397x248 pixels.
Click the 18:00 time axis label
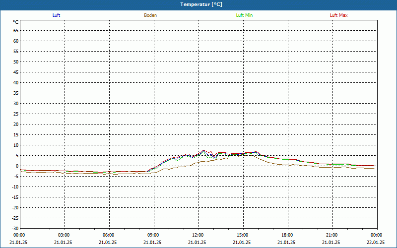[287, 235]
